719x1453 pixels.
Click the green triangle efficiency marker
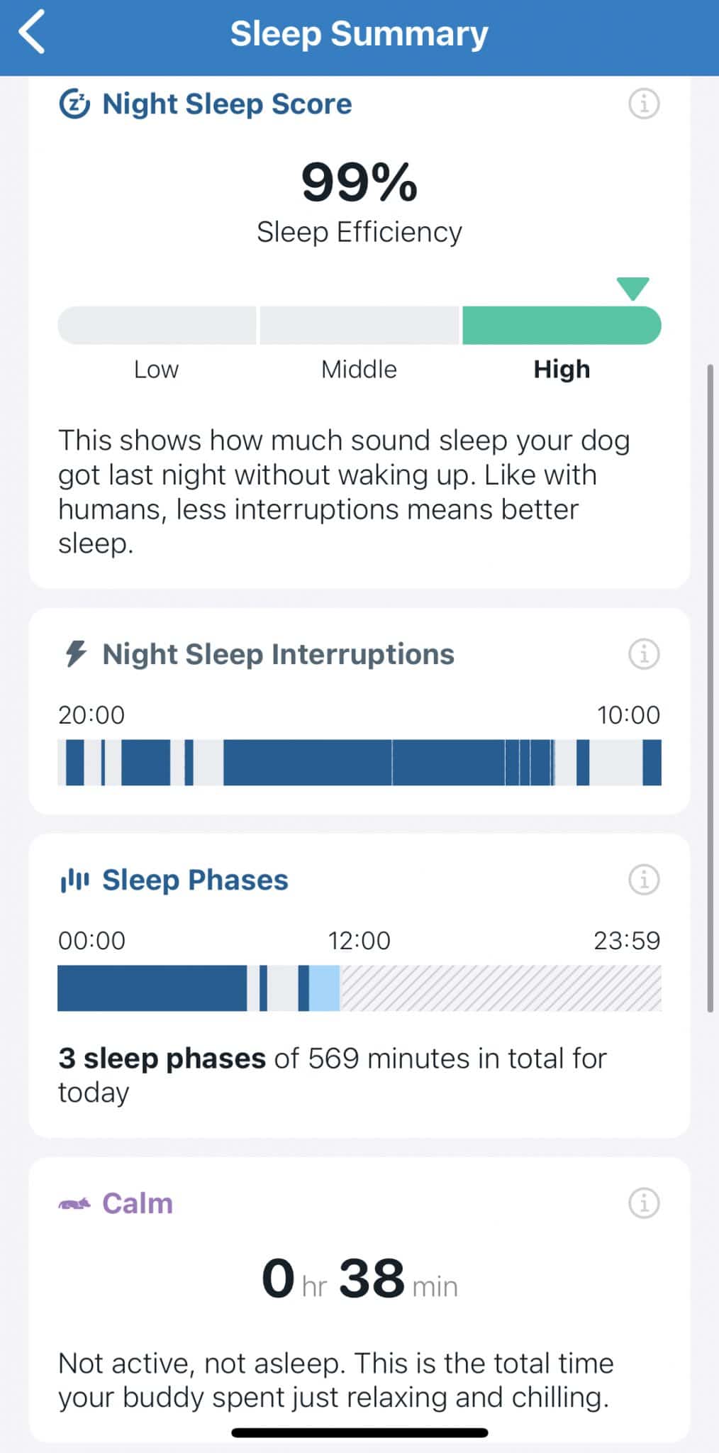[631, 289]
